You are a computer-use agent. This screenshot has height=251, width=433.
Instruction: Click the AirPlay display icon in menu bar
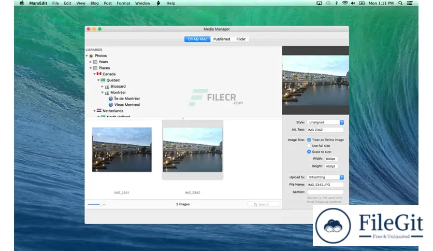click(x=319, y=3)
